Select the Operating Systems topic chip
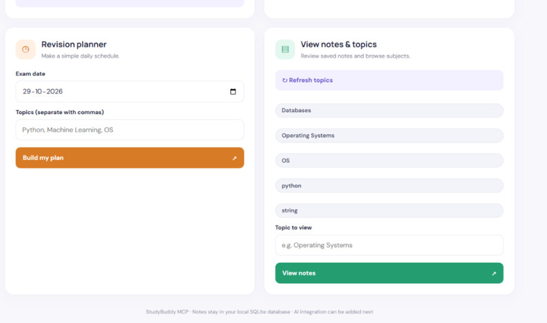This screenshot has height=323, width=547. (x=389, y=136)
